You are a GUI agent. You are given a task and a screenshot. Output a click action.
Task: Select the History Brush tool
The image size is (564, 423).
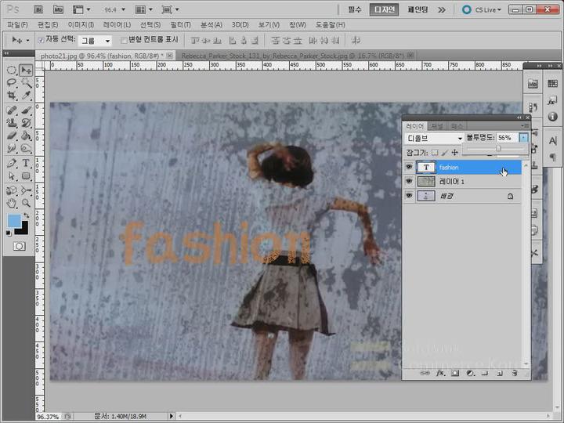click(x=26, y=123)
